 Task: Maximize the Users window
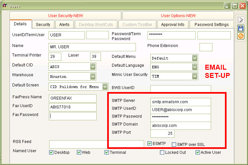click(x=234, y=6)
